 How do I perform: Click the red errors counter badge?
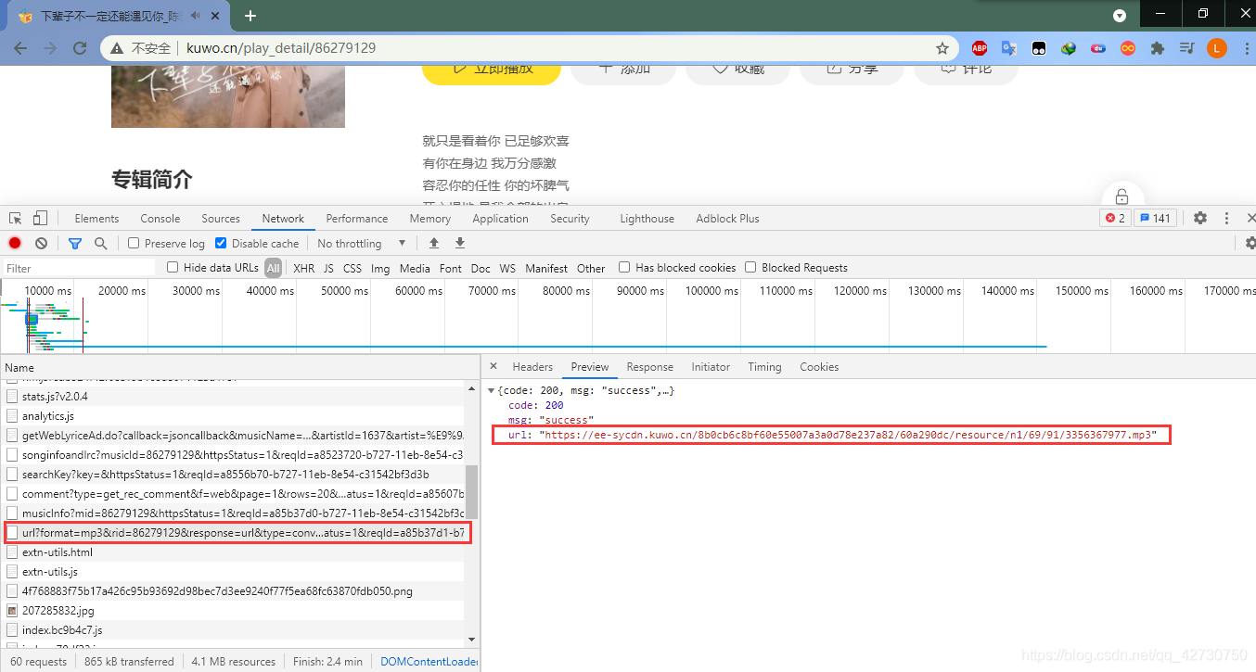pyautogui.click(x=1115, y=218)
